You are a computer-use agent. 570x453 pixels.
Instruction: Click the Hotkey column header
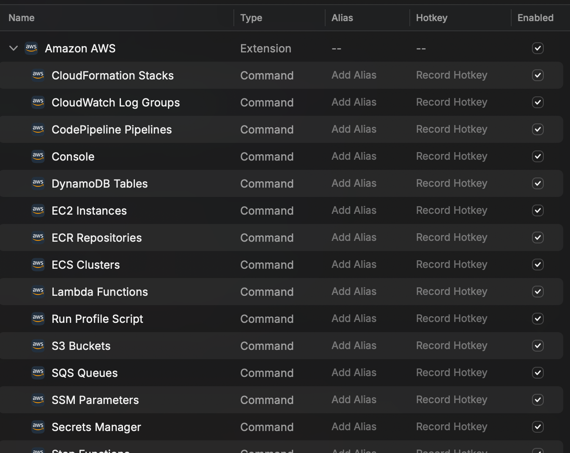click(431, 18)
